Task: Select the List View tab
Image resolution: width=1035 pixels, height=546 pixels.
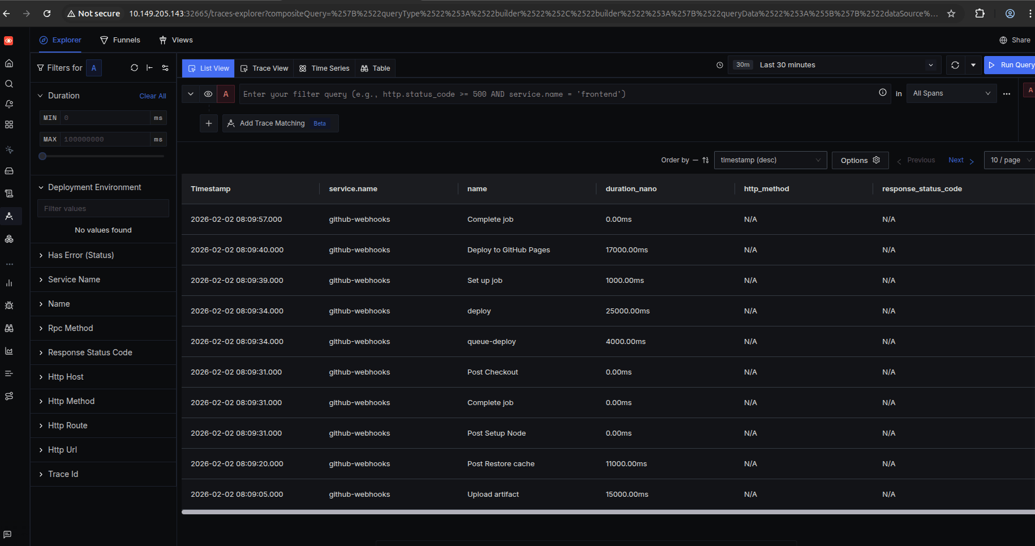Action: click(209, 68)
